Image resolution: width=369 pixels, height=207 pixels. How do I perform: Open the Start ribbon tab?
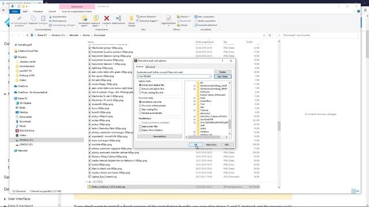[25, 11]
